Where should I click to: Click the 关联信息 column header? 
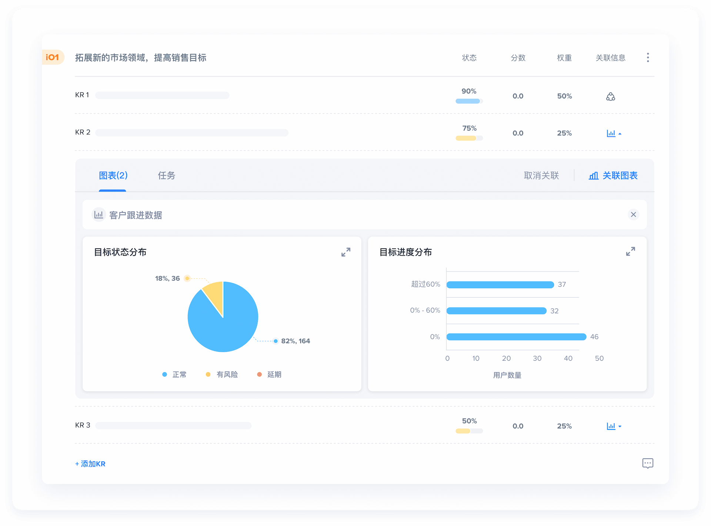tap(610, 58)
